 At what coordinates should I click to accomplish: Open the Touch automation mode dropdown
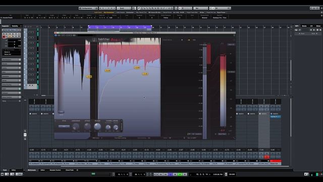[x=124, y=8]
